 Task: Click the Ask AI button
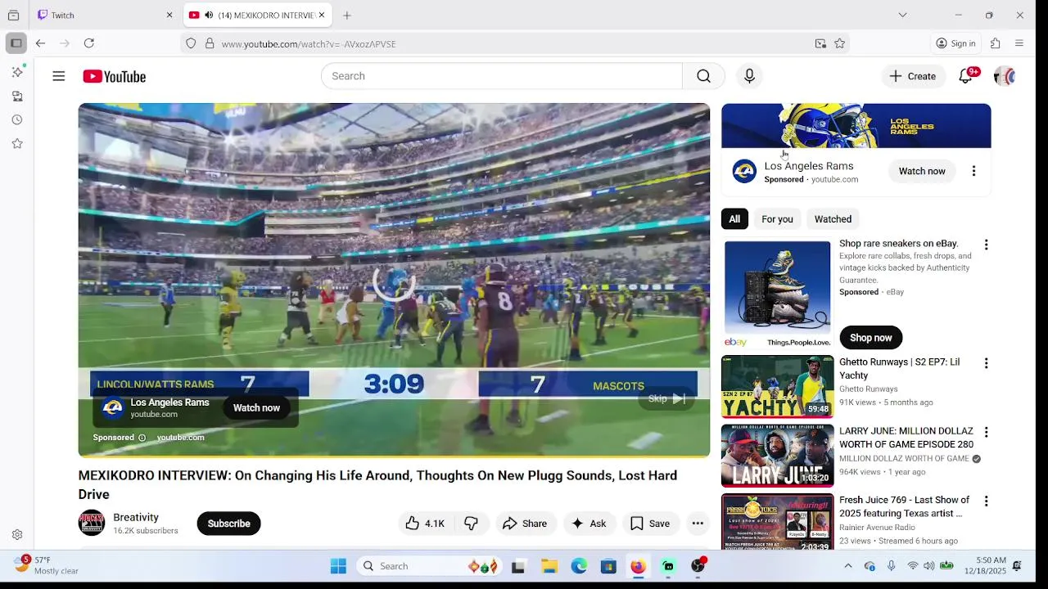[x=589, y=524]
